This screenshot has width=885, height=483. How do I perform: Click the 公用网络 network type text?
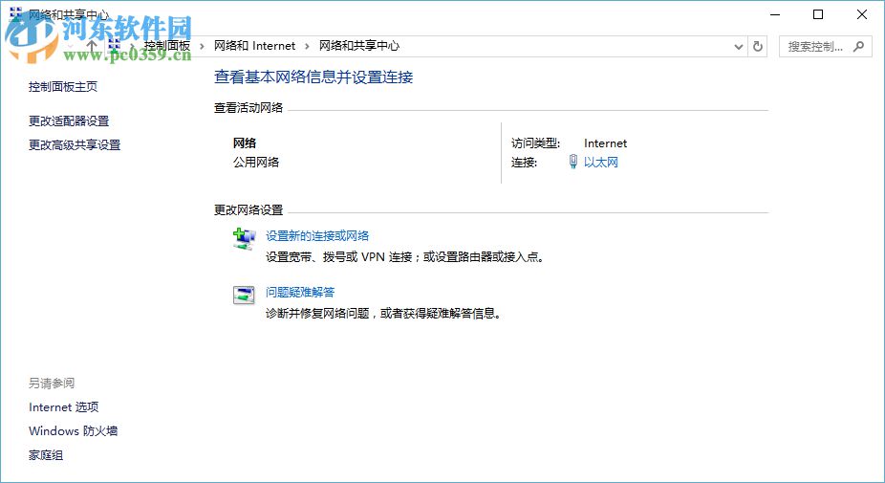(256, 163)
